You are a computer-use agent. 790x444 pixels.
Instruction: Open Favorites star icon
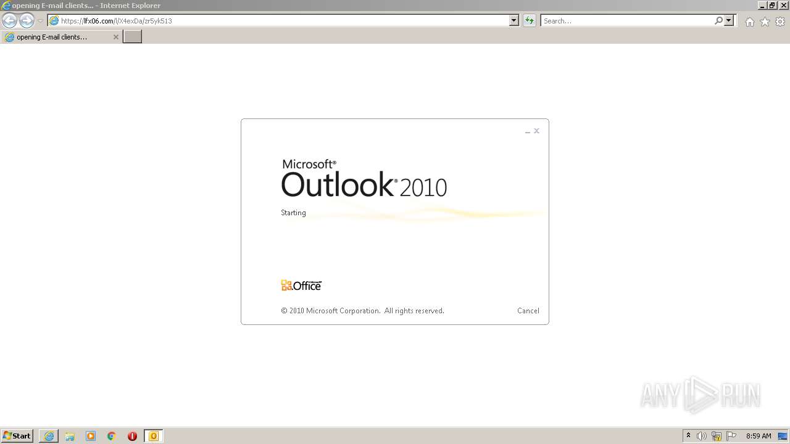click(x=765, y=22)
